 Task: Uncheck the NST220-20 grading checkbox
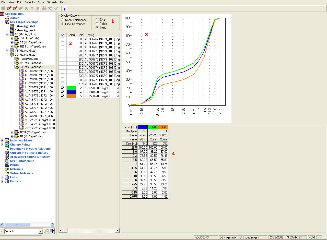point(63,88)
